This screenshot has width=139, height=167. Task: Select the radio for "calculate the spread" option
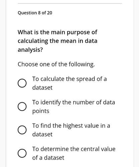tap(22, 83)
